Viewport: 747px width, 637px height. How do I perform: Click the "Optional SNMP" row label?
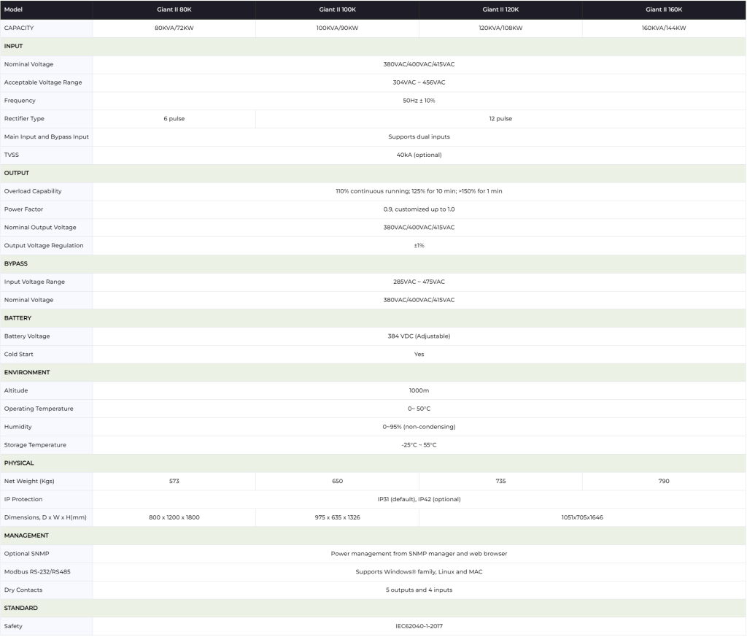pyautogui.click(x=27, y=553)
